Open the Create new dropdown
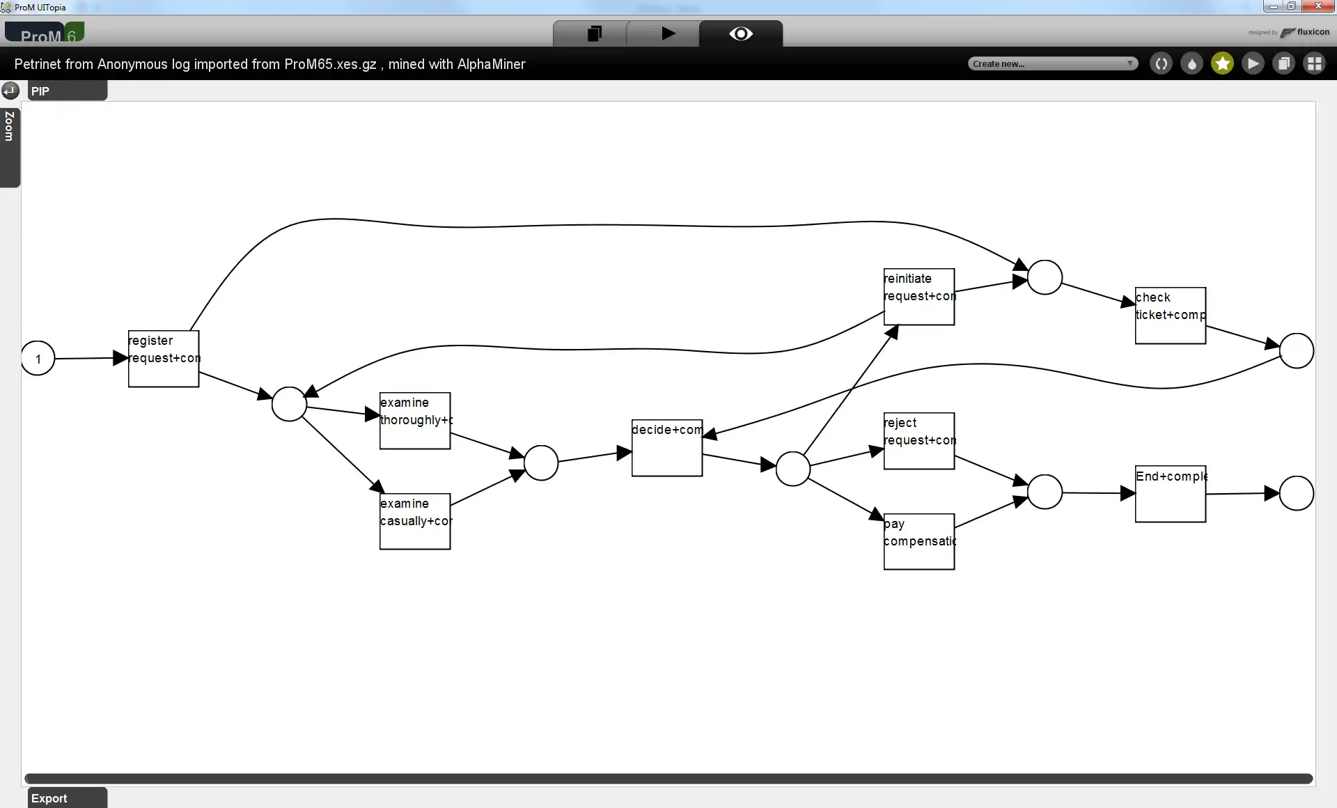This screenshot has height=808, width=1337. [1052, 64]
